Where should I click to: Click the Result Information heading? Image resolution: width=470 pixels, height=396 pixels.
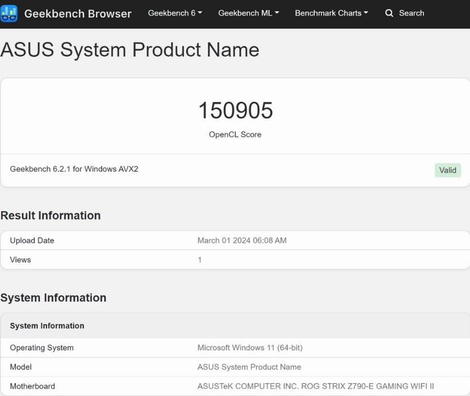pos(50,215)
